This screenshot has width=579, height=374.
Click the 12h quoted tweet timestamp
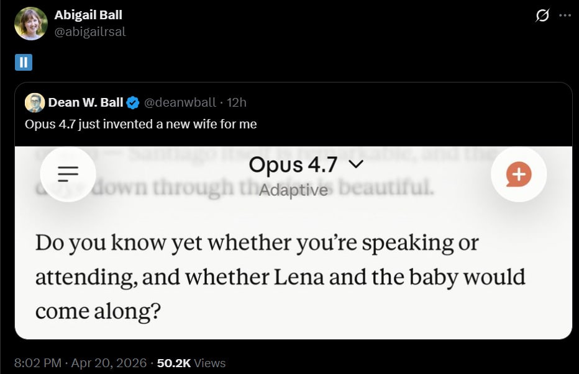(x=237, y=103)
